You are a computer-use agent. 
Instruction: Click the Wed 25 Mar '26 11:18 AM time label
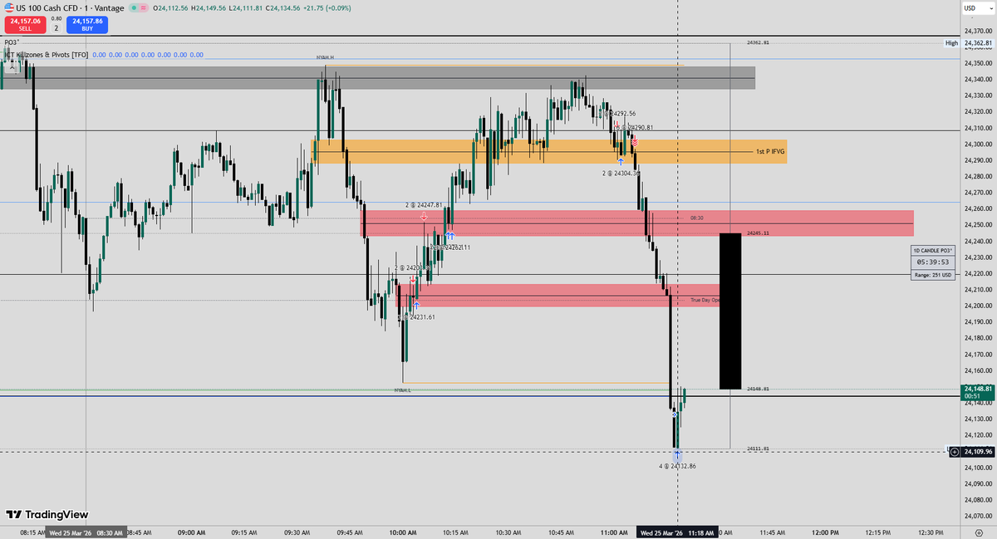pos(677,532)
